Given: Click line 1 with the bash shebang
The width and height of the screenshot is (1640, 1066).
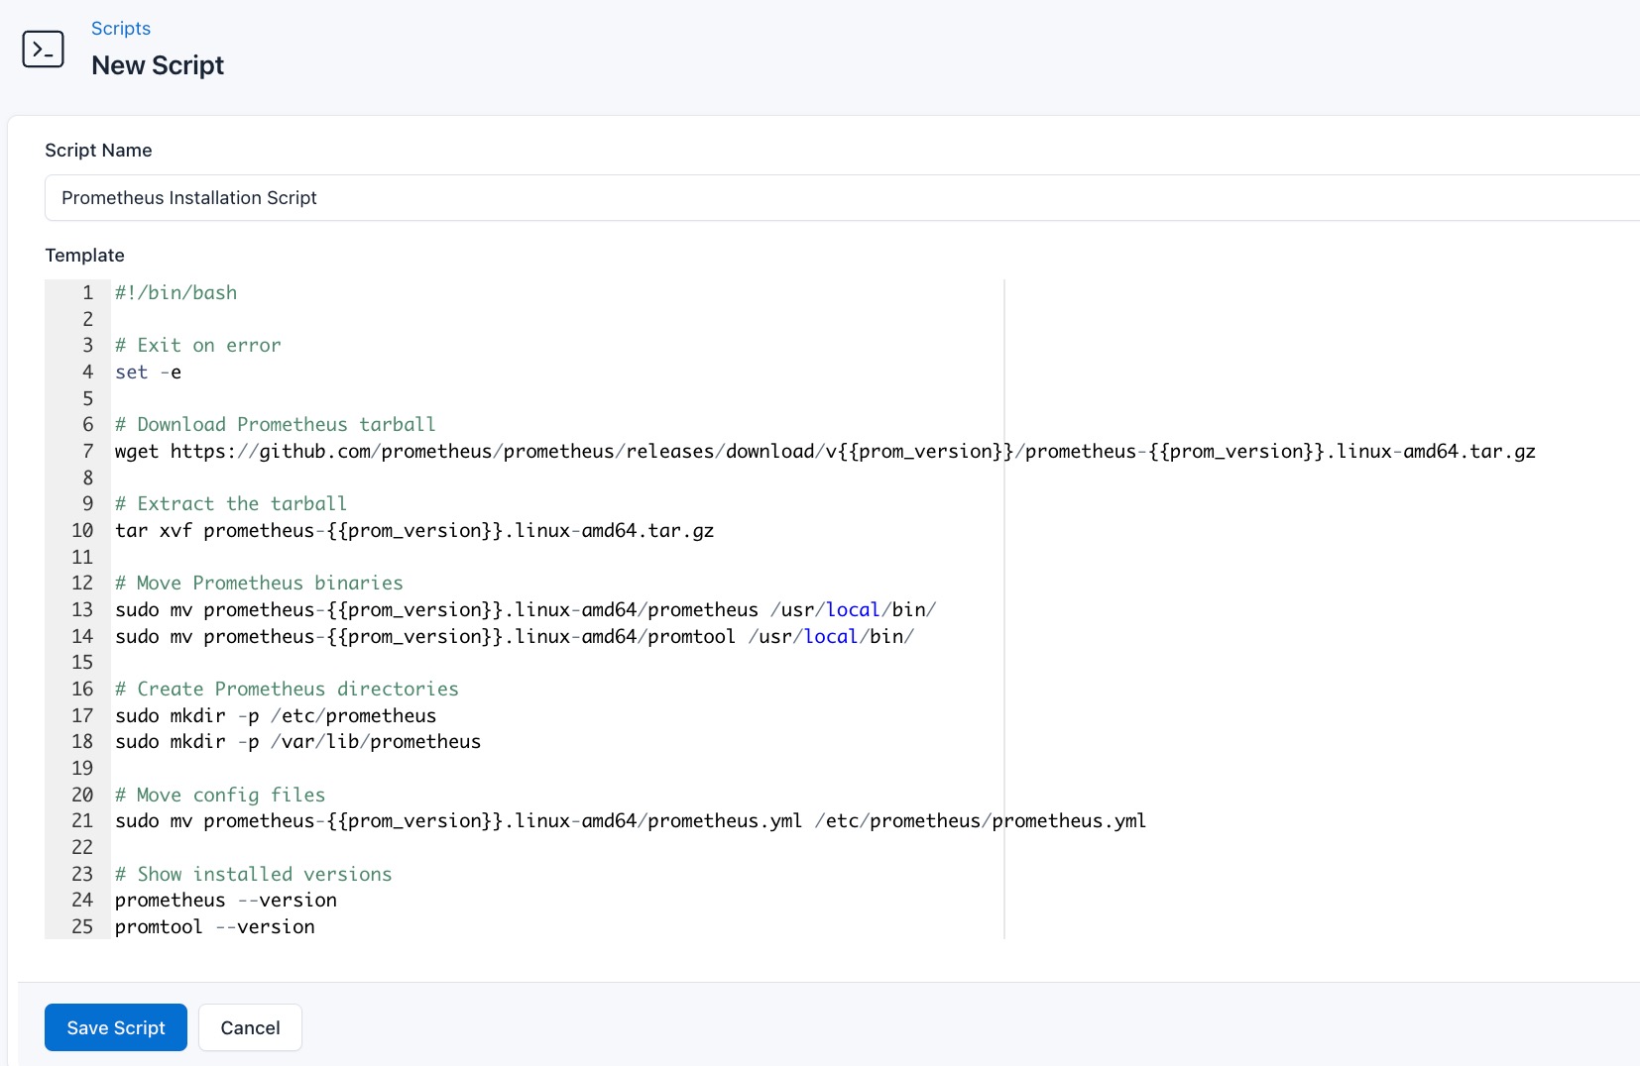Looking at the screenshot, I should 176,292.
